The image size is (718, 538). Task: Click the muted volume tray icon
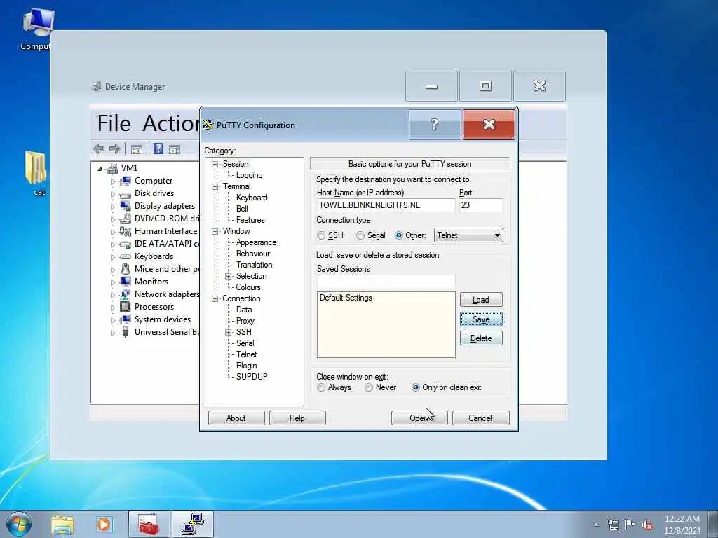pos(647,525)
